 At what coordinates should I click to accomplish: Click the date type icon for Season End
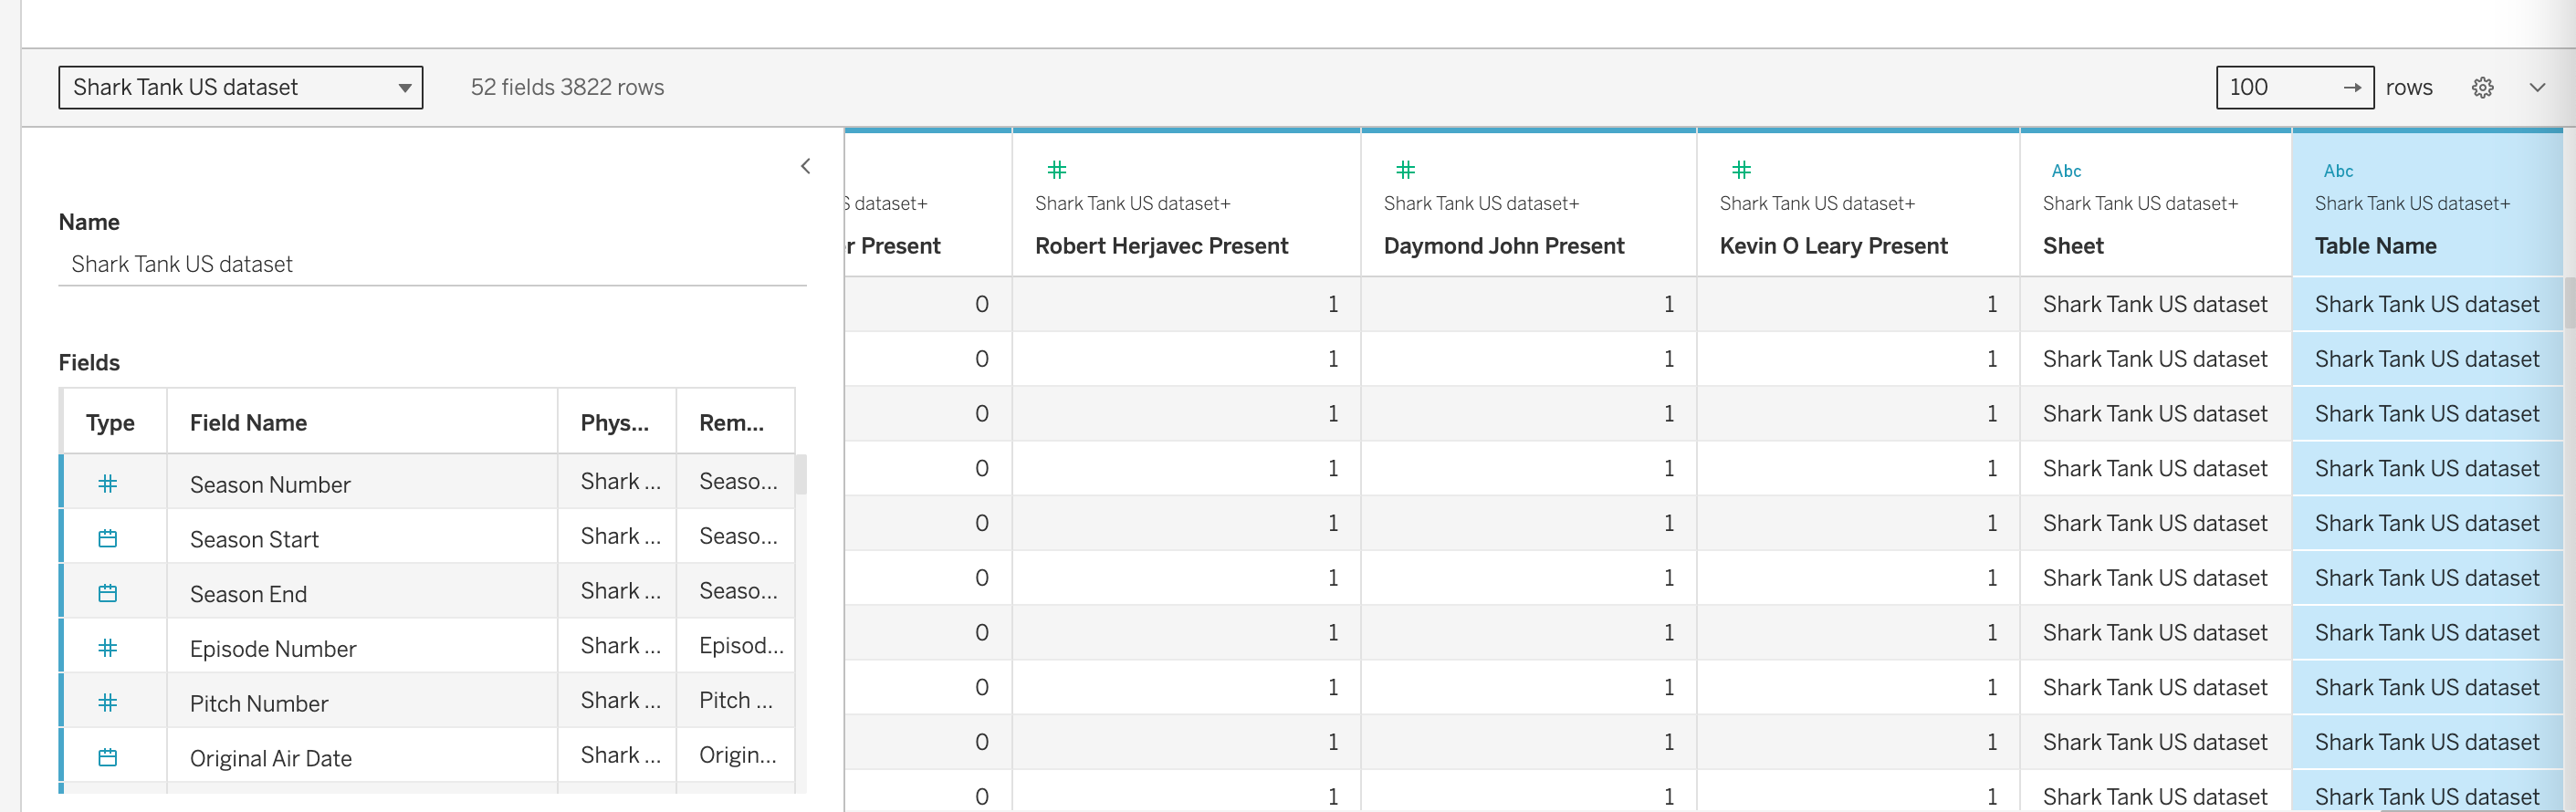click(108, 594)
